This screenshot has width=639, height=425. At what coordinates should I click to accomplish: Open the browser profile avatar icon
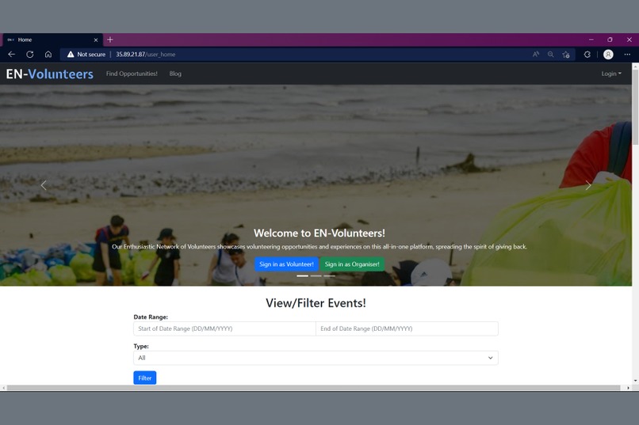pos(608,54)
